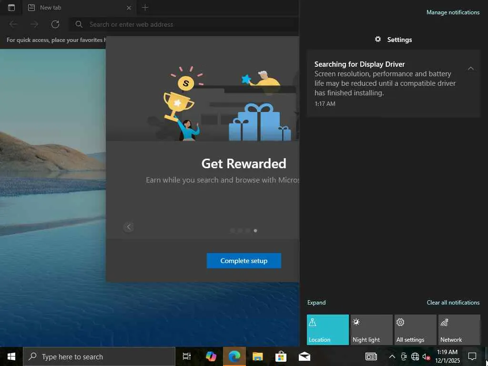Open Manage notifications link
The image size is (488, 366).
tap(453, 12)
